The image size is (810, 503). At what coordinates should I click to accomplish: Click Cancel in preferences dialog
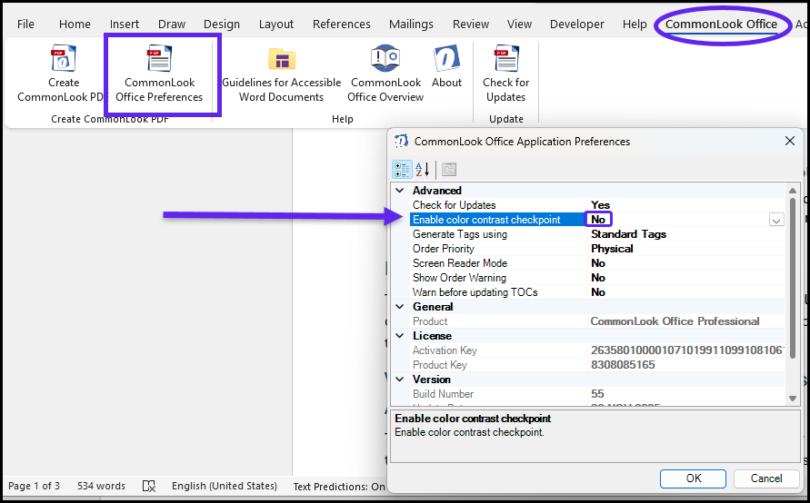coord(766,478)
